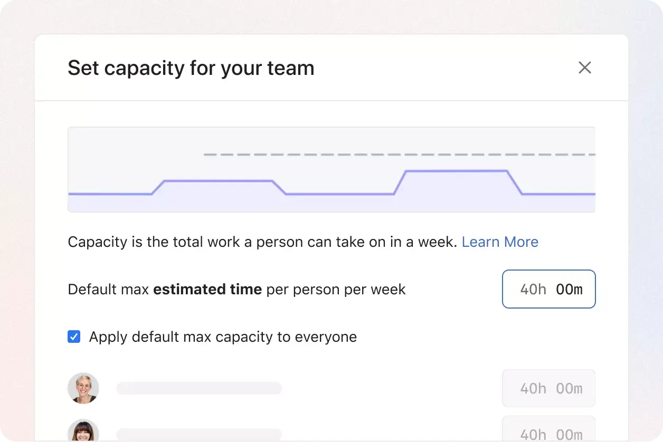Click the second member's name placeholder bar
663x442 pixels.
coord(199,434)
